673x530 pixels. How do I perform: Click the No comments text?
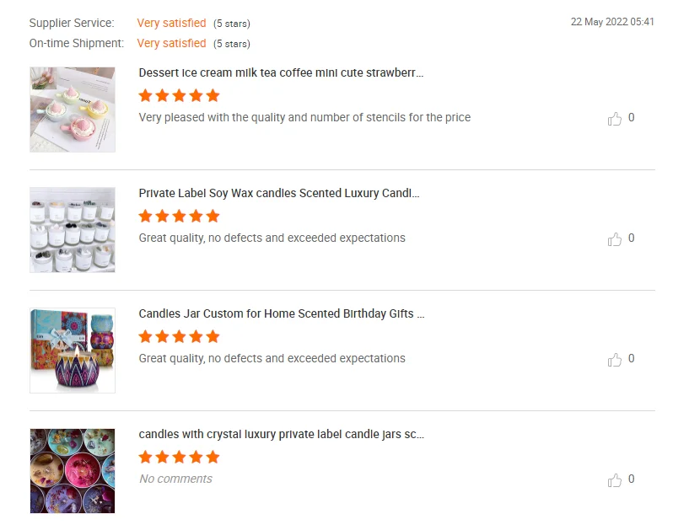coord(175,479)
